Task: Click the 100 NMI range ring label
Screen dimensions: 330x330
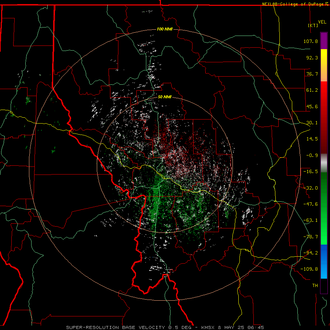Action: click(x=165, y=29)
